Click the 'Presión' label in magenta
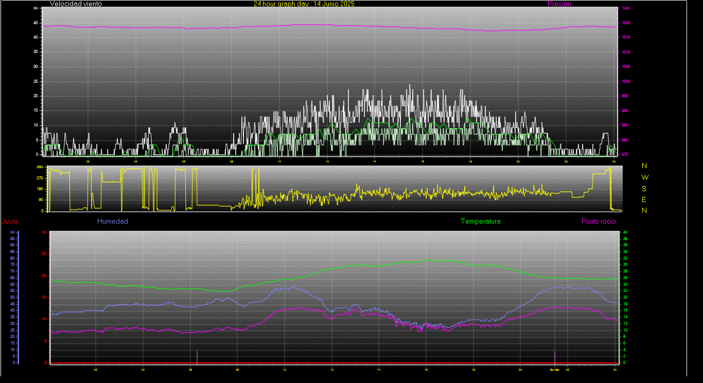The image size is (703, 383). coord(559,4)
